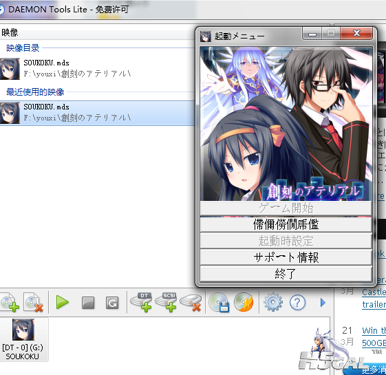Image resolution: width=386 pixels, height=375 pixels.
Task: Click the 起動時設定 button
Action: [286, 241]
